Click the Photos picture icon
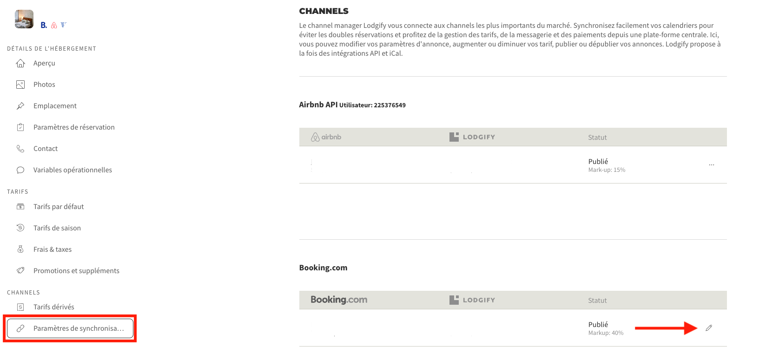The height and width of the screenshot is (360, 766). click(20, 85)
